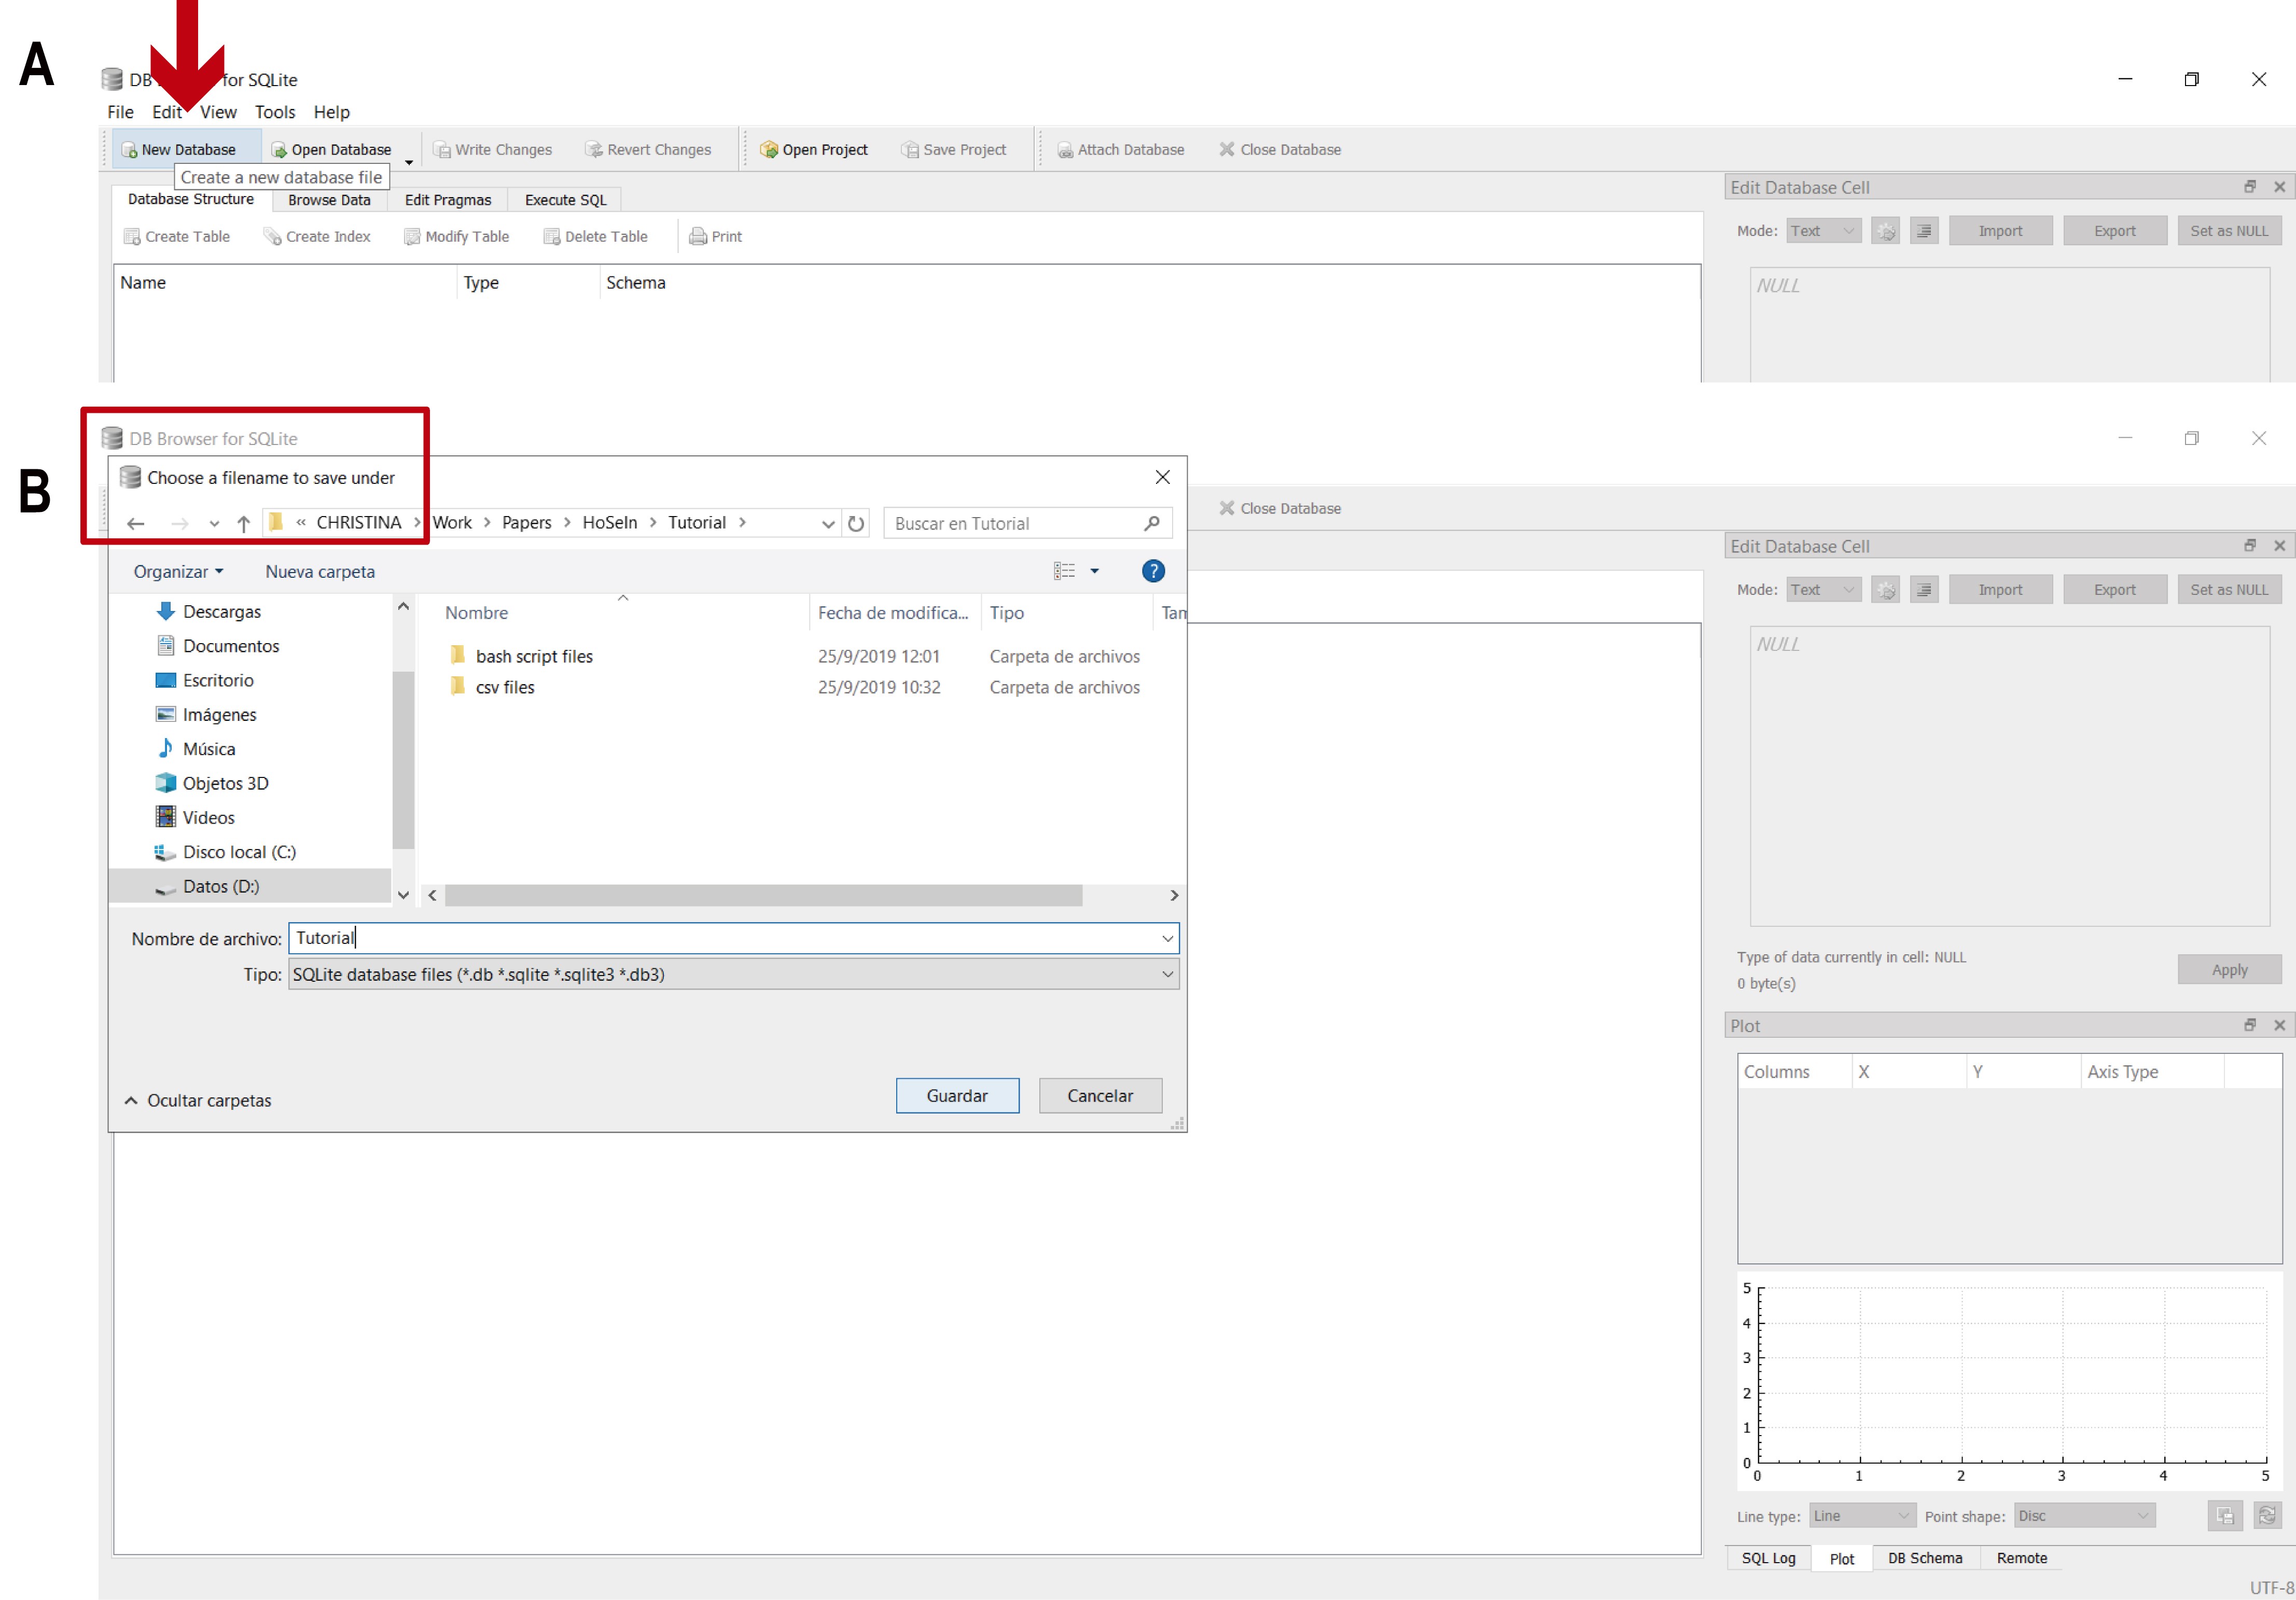Open the Mode dropdown in lower Edit Cell panel
Image resolution: width=2296 pixels, height=1600 pixels.
coord(1824,591)
